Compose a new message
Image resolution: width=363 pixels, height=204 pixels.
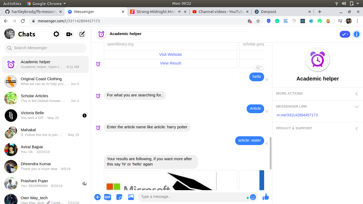(82, 34)
